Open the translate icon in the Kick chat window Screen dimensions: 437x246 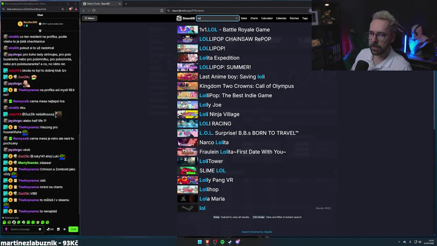click(x=62, y=9)
